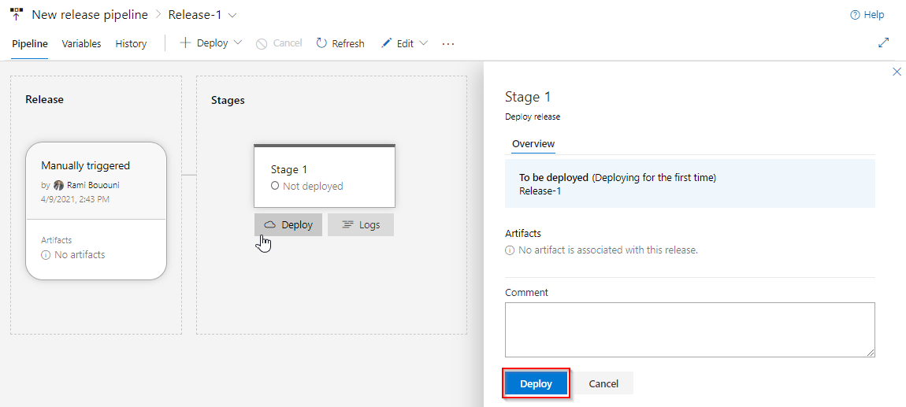Click Rami Bououni's avatar
Screen dimensions: 906x407
58,185
